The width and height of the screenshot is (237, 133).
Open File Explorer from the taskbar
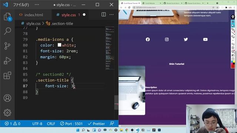click(x=121, y=130)
